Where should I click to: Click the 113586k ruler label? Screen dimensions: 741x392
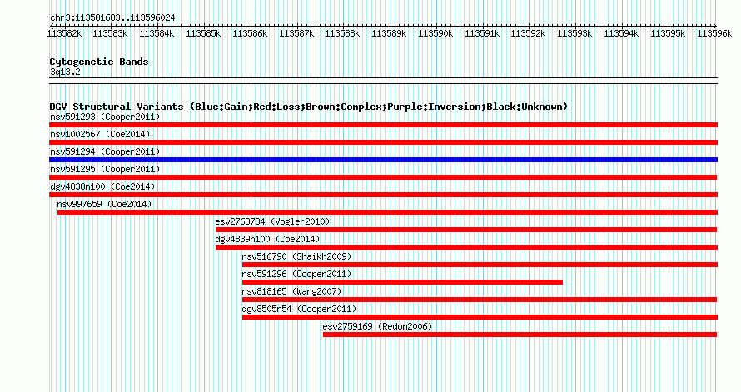click(250, 33)
